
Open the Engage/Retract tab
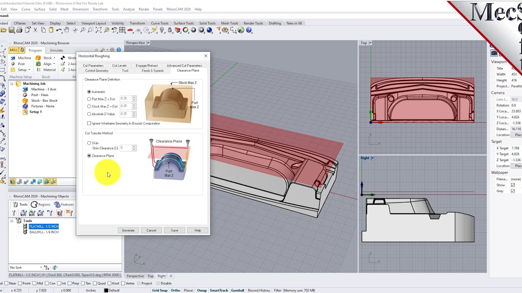pyautogui.click(x=147, y=66)
